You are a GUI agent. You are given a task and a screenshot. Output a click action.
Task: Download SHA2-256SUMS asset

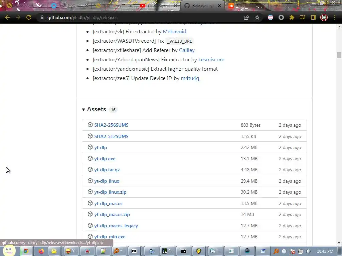[x=111, y=125]
